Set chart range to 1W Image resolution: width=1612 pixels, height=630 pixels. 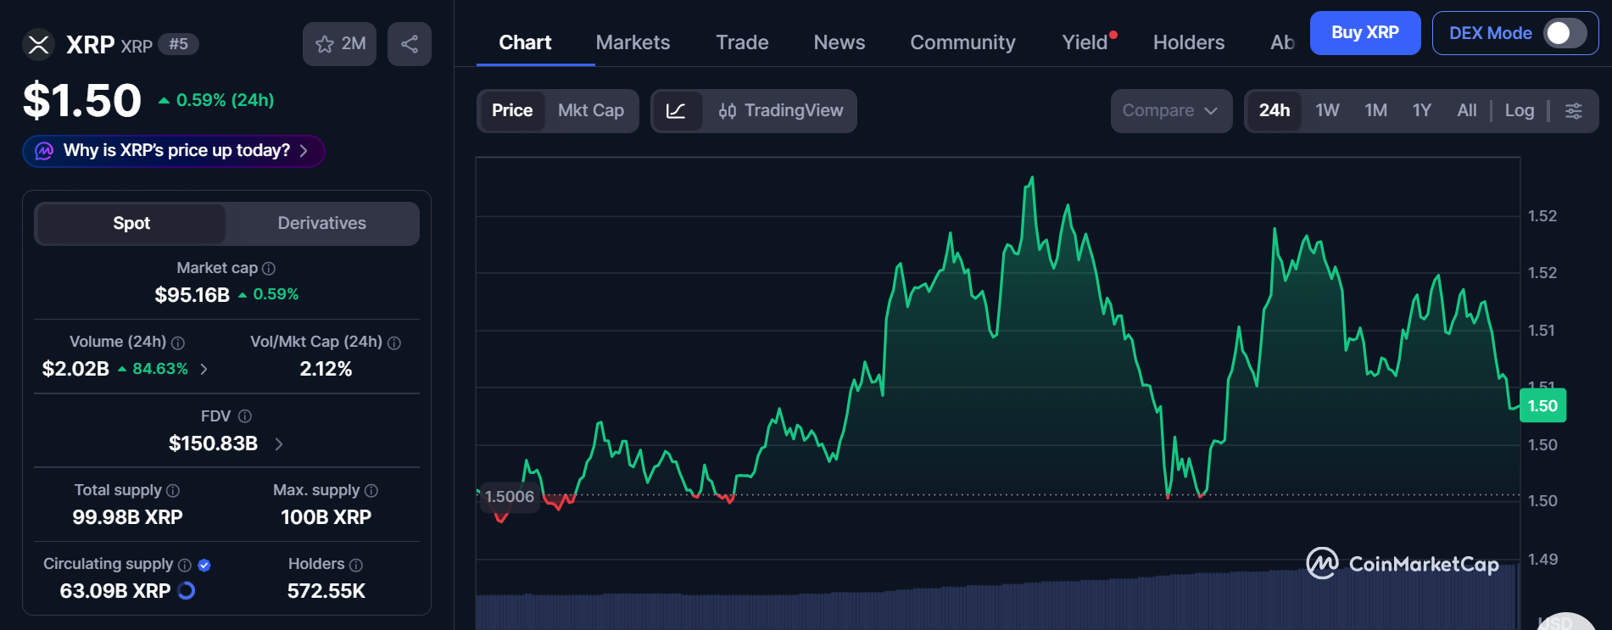coord(1327,111)
